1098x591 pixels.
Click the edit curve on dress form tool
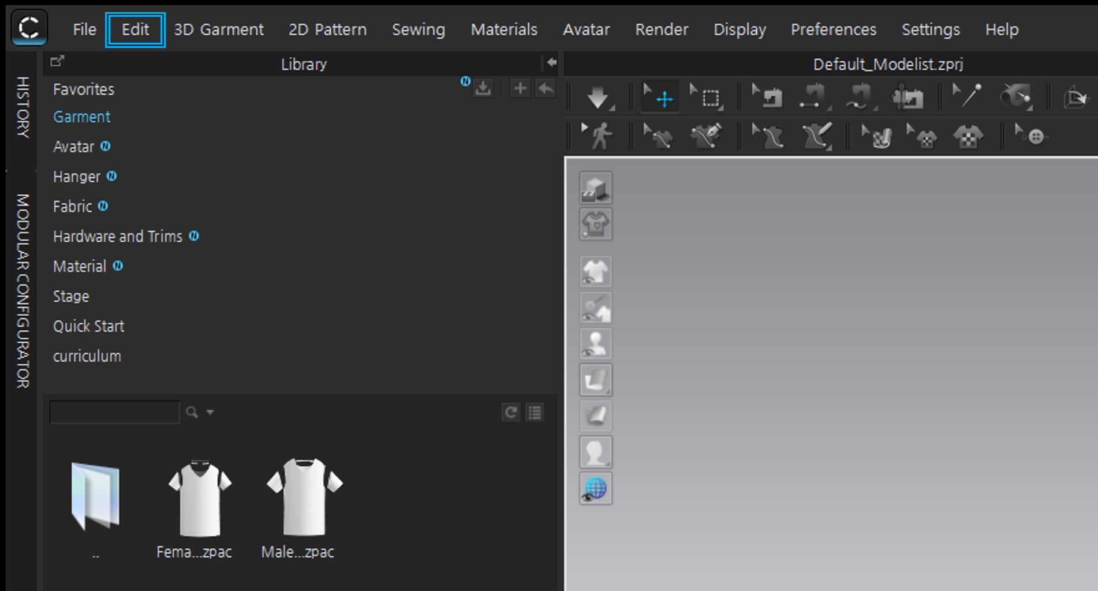coord(768,137)
